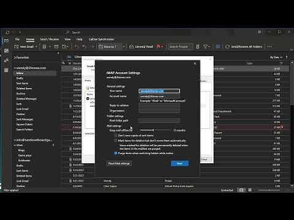The width and height of the screenshot is (294, 220).
Task: Click the Your name input field
Action: [159, 91]
